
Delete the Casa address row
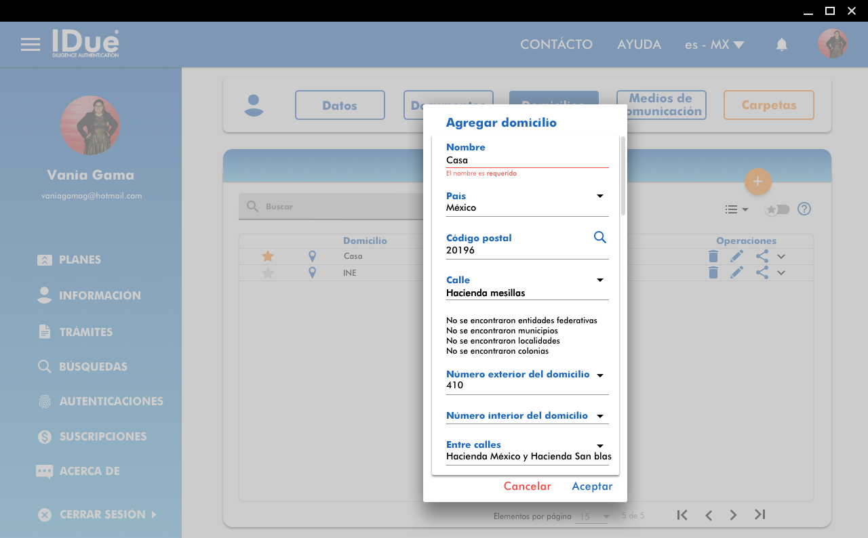tap(713, 256)
